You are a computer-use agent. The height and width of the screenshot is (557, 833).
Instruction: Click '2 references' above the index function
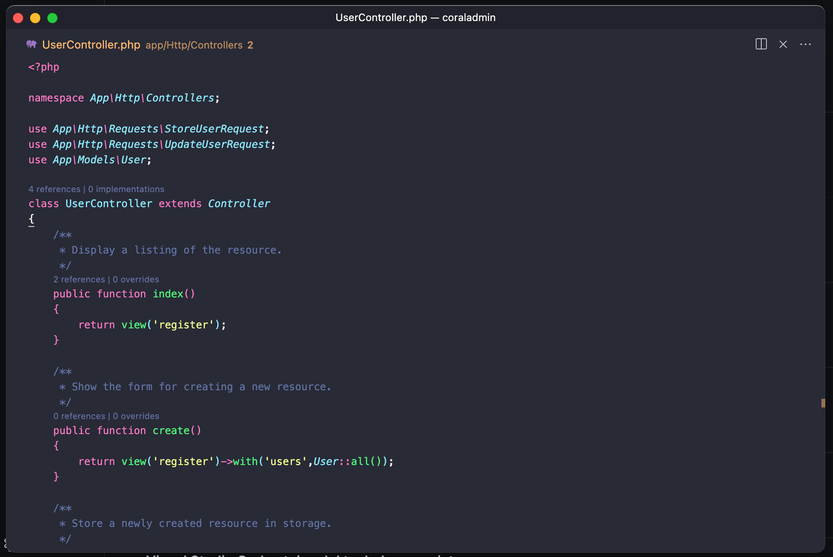(x=79, y=279)
